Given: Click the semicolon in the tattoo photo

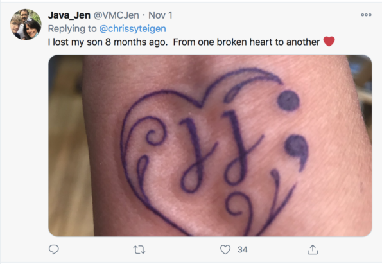Looking at the screenshot, I should coord(292,130).
